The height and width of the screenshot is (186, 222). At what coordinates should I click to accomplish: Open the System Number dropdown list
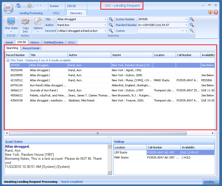point(186,19)
